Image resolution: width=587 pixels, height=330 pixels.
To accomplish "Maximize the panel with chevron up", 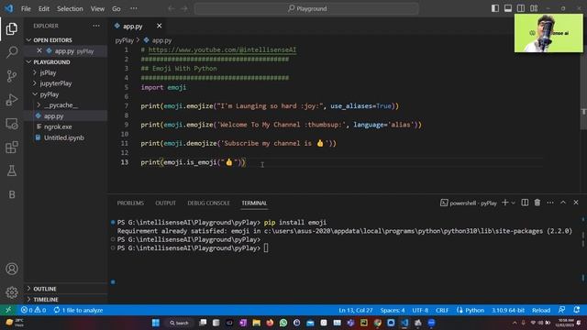I will pos(563,203).
